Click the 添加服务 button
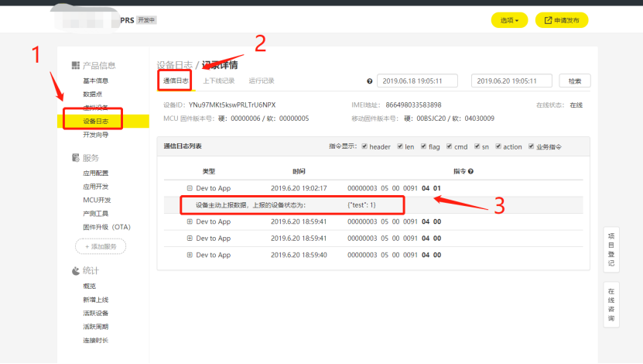 click(x=101, y=246)
